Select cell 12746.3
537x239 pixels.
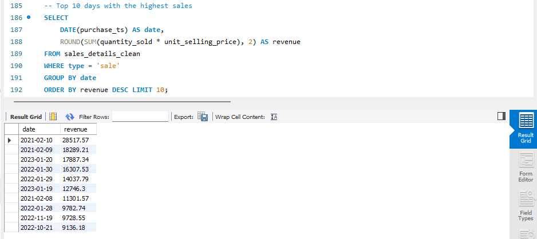point(78,188)
